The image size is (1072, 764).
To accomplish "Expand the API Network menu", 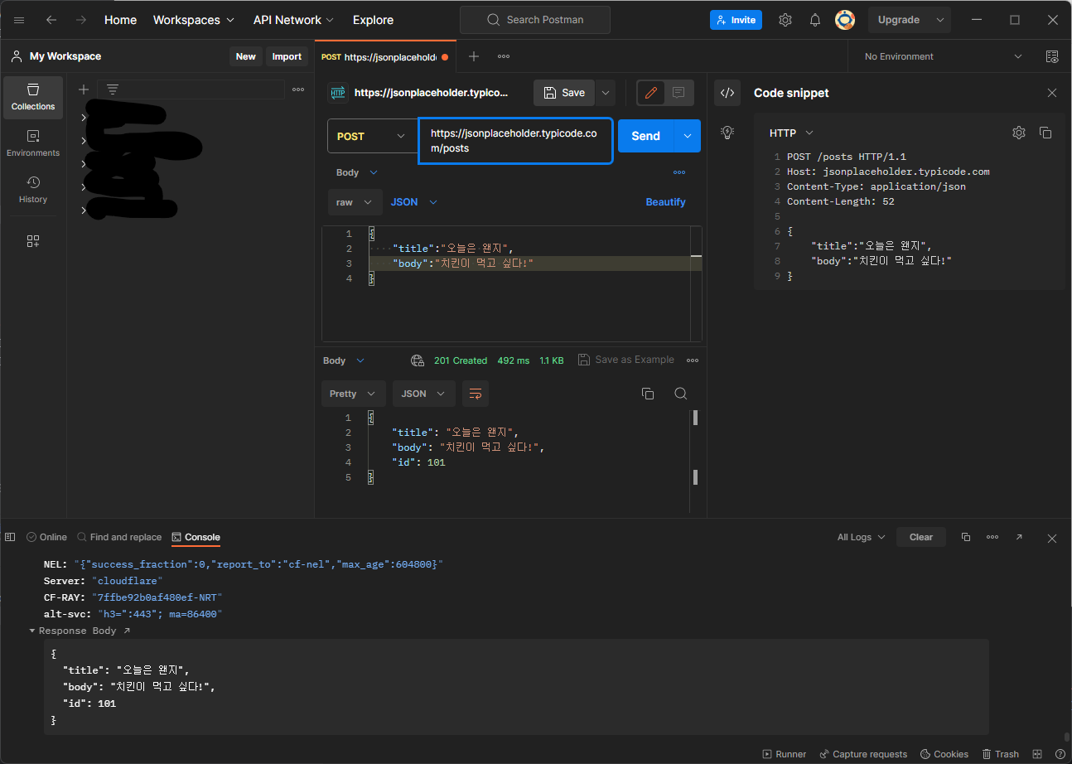I will pos(293,20).
